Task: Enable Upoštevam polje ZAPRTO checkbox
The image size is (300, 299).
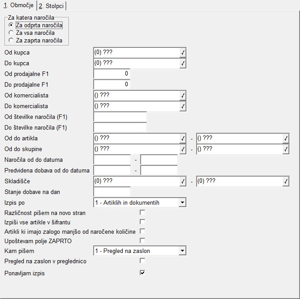Action: point(142,240)
